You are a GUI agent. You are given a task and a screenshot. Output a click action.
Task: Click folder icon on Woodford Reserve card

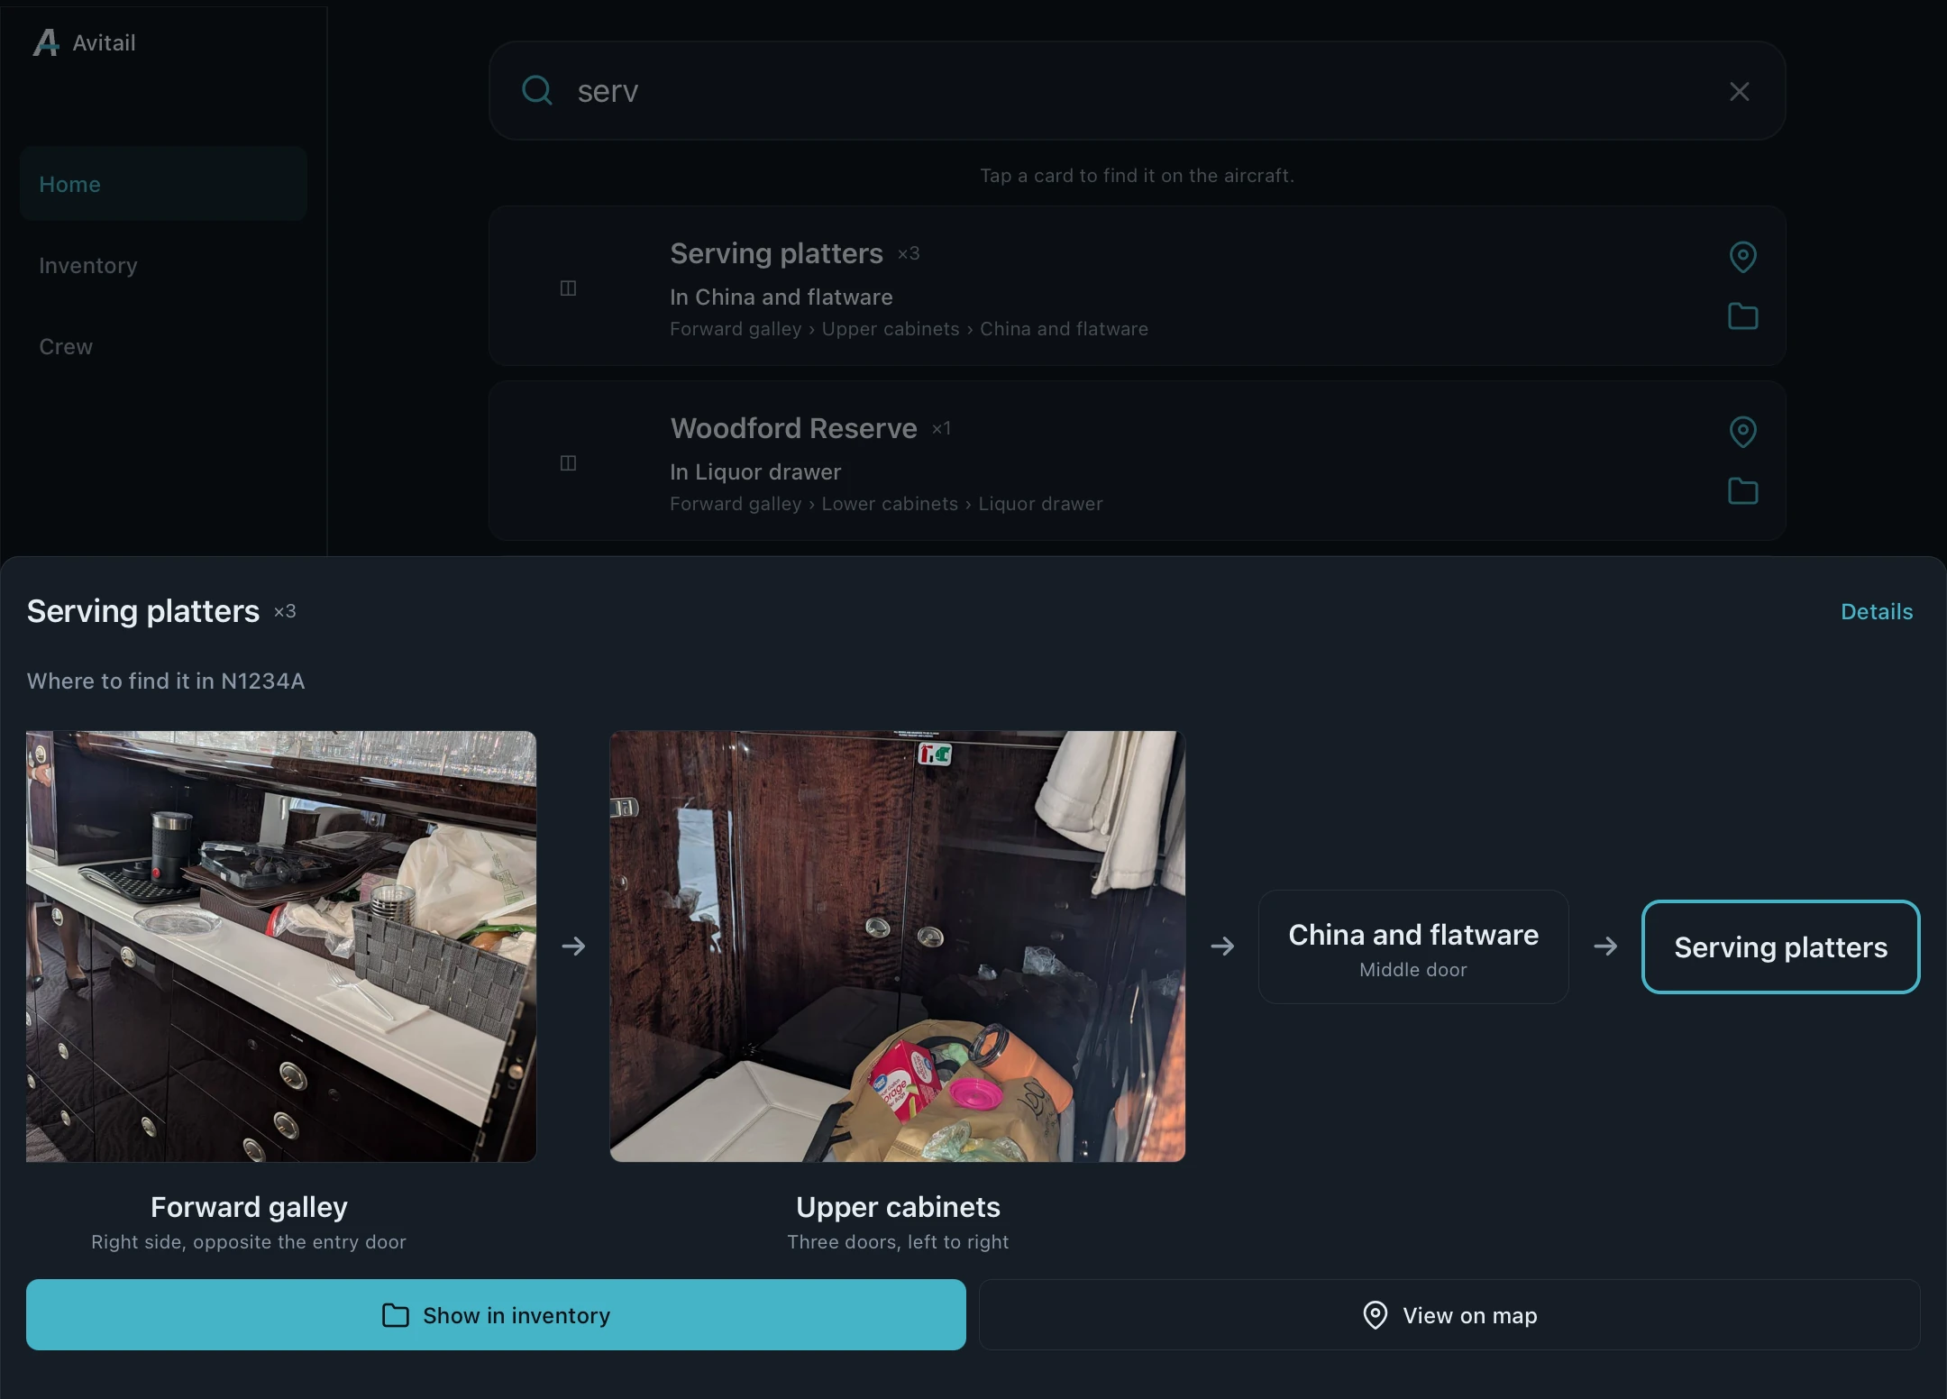coord(1742,491)
